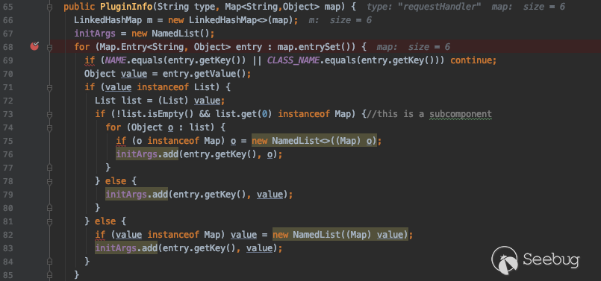Viewport: 601px width, 281px height.
Task: Click 'else' keyword on line 81
Action: [x=105, y=221]
